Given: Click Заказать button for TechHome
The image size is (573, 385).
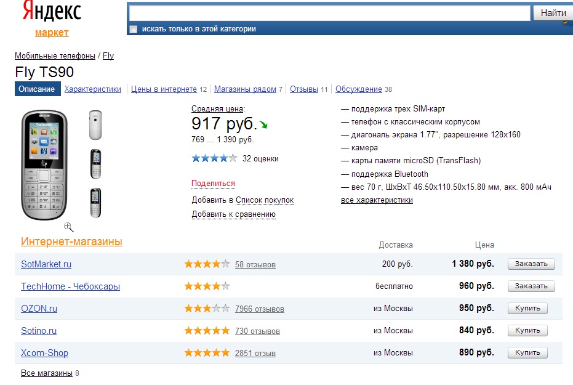Looking at the screenshot, I should (531, 286).
